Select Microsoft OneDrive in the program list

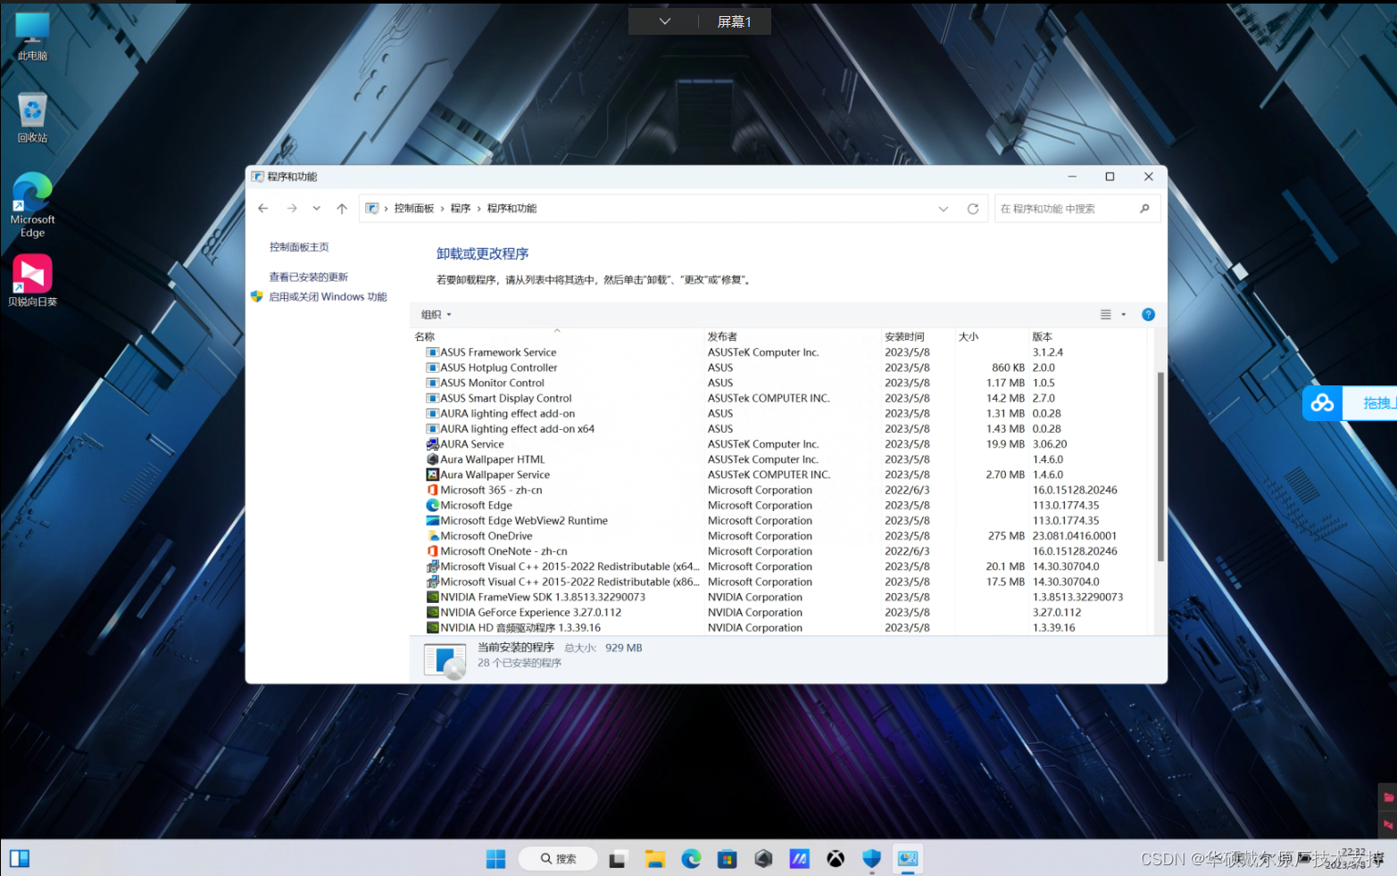tap(486, 536)
